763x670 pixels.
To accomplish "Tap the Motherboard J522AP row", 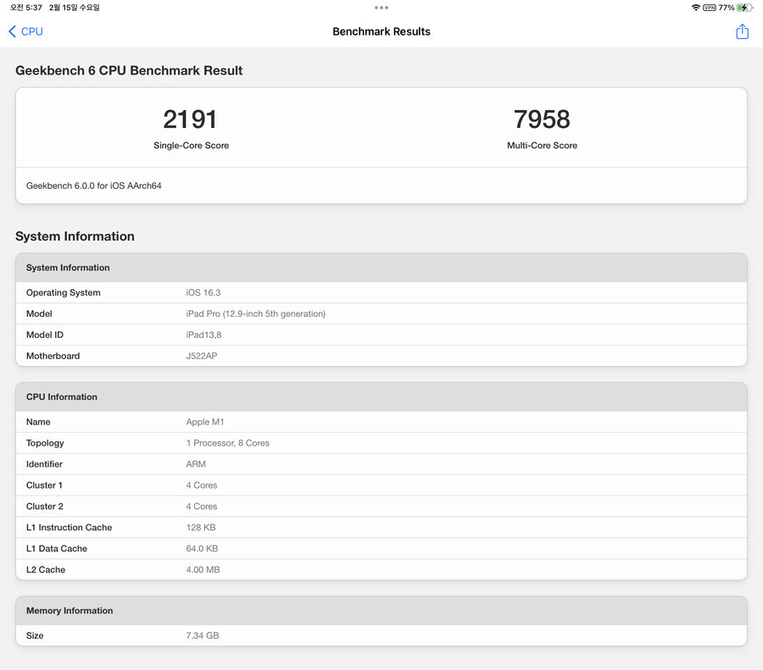I will click(x=381, y=357).
